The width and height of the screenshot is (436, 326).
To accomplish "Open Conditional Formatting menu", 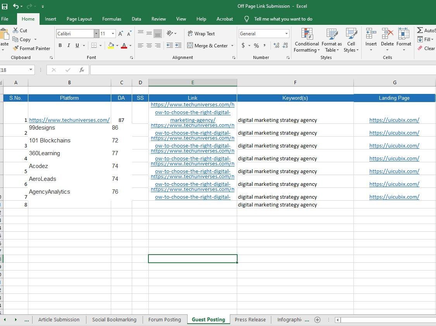I will (307, 40).
